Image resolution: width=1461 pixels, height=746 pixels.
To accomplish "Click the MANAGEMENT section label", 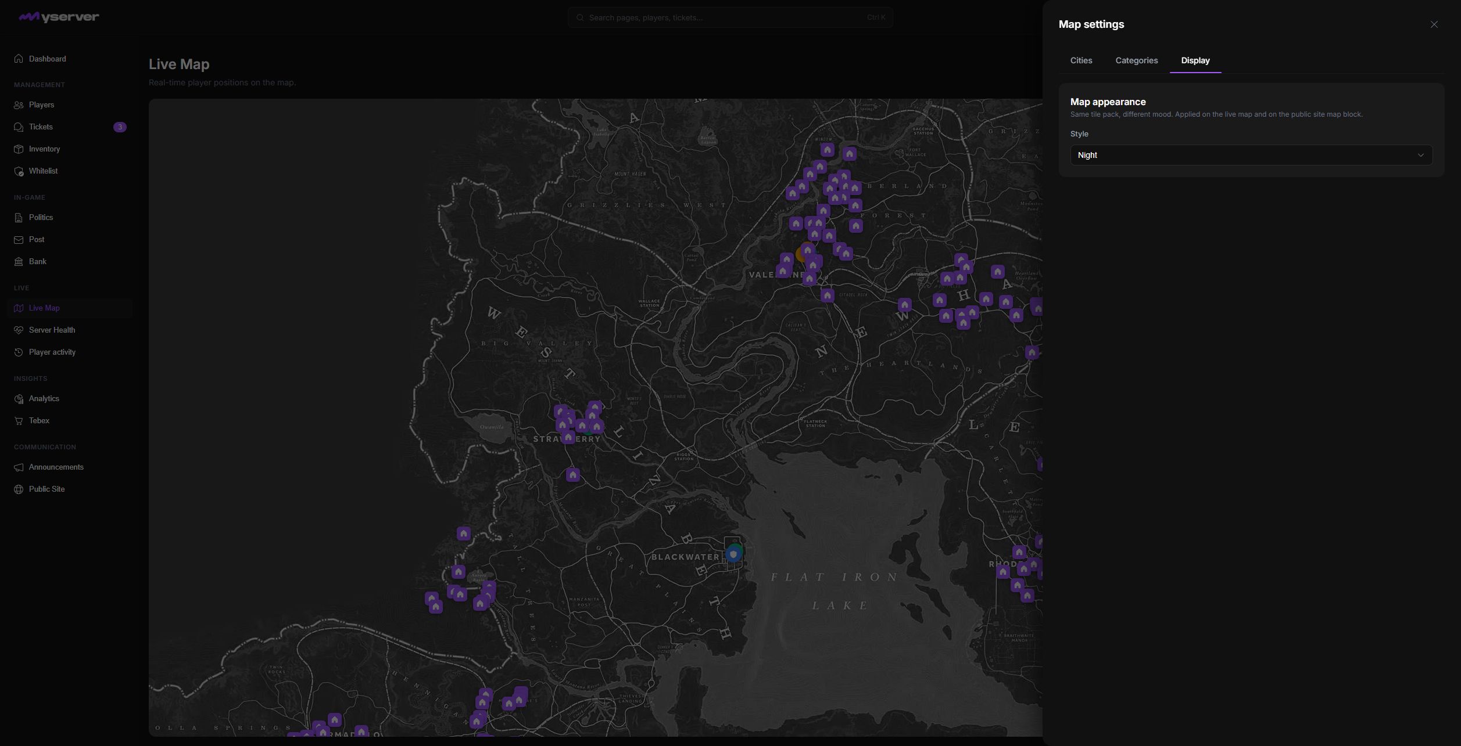I will pyautogui.click(x=40, y=85).
